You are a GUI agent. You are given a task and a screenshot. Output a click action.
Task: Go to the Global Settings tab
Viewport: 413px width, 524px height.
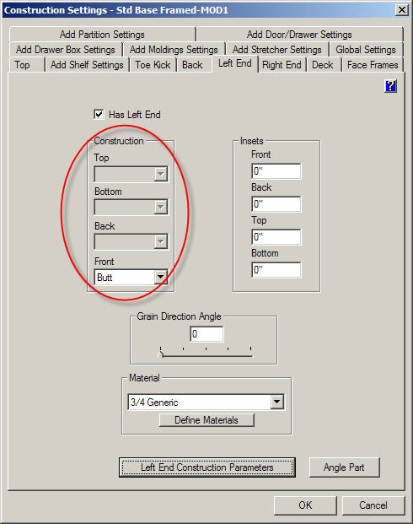click(x=366, y=50)
